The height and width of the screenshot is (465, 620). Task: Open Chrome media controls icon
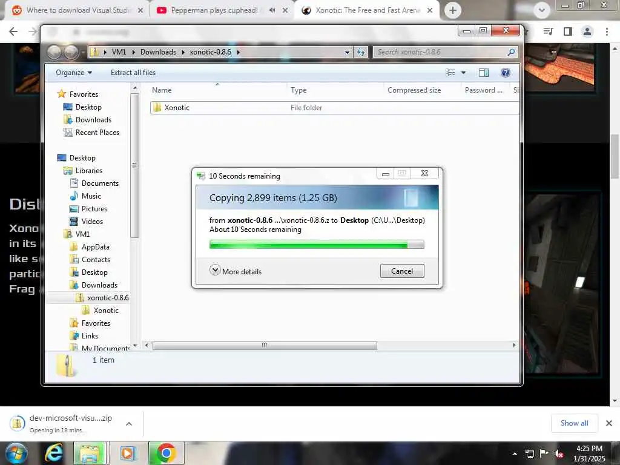click(x=548, y=31)
